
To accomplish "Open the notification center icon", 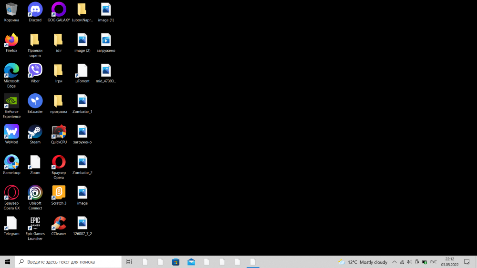I will tap(467, 262).
